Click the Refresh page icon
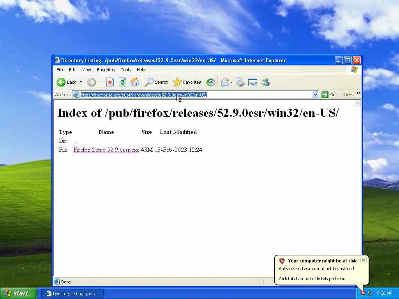This screenshot has width=399, height=299. point(122,82)
